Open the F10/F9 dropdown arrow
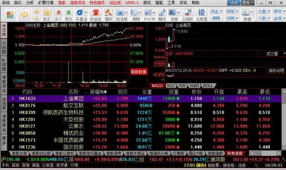 tap(154, 13)
